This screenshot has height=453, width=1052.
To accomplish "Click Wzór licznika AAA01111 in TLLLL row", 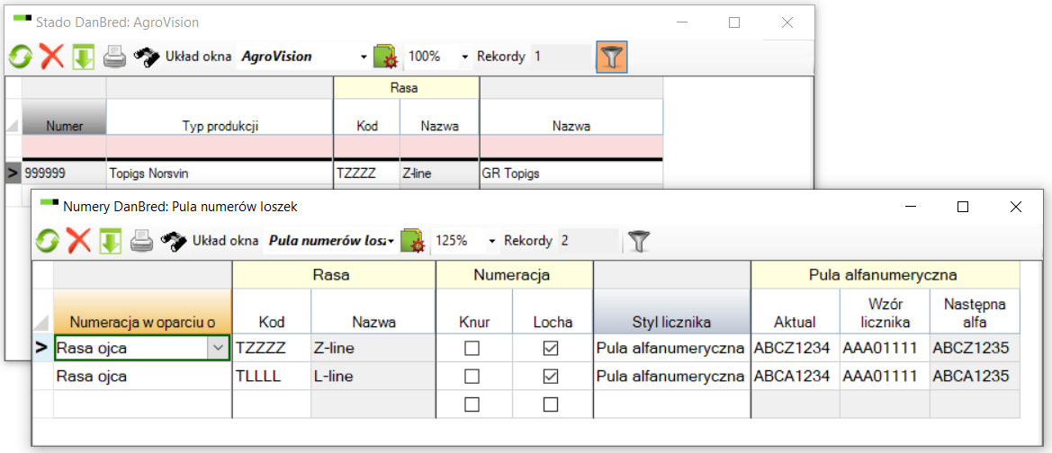I will click(x=885, y=377).
